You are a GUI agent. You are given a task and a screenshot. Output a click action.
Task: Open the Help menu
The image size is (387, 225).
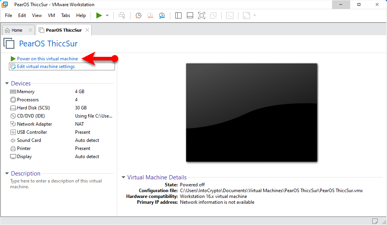click(x=81, y=15)
